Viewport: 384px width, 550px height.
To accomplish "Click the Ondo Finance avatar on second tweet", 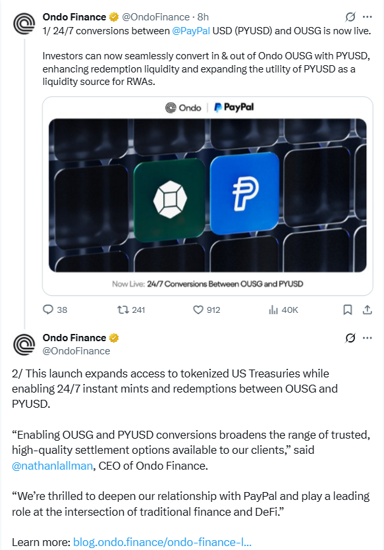I will [x=24, y=344].
